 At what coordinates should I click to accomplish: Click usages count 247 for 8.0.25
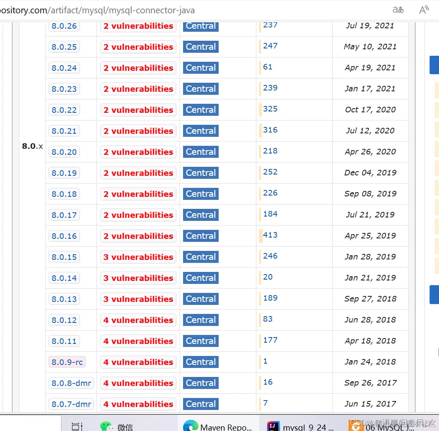(x=270, y=45)
